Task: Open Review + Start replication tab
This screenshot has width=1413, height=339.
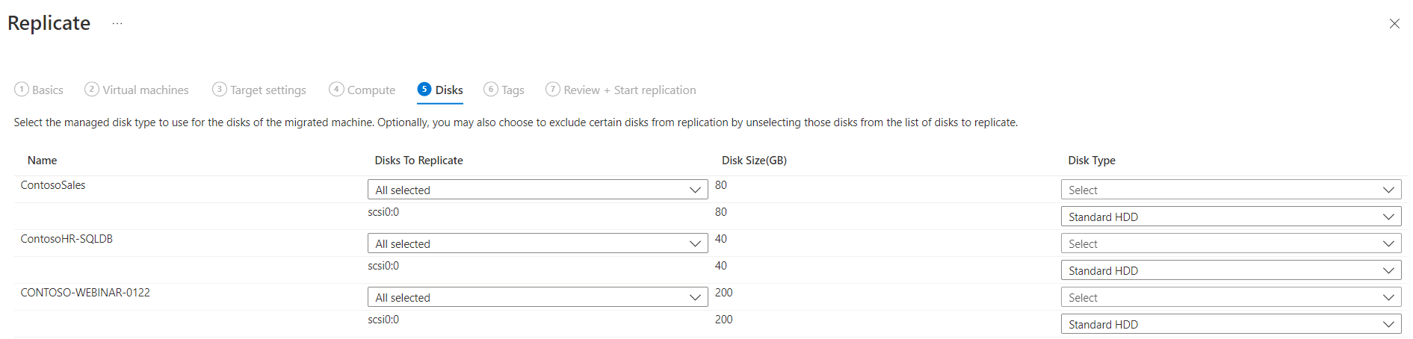Action: 621,90
